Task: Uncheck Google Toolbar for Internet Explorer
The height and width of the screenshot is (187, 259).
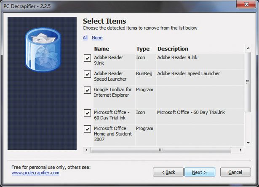Action: point(87,90)
